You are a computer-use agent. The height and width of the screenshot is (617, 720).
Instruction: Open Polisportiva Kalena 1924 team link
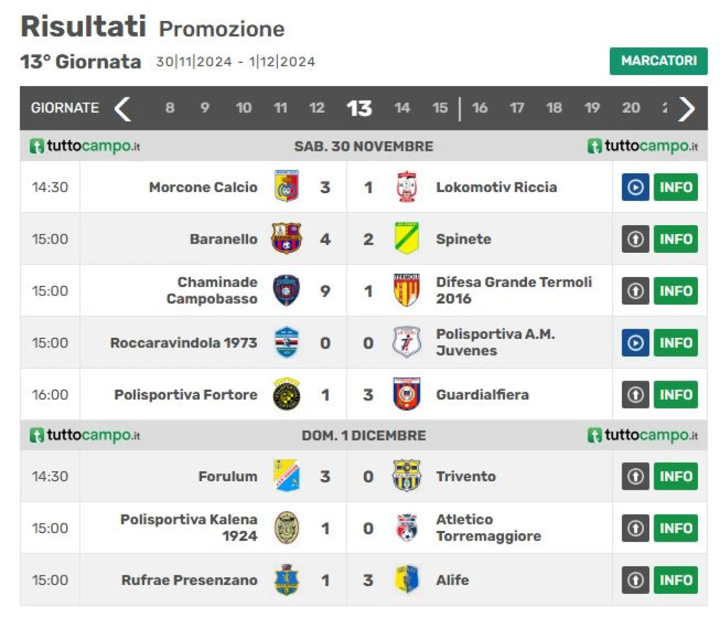point(188,527)
